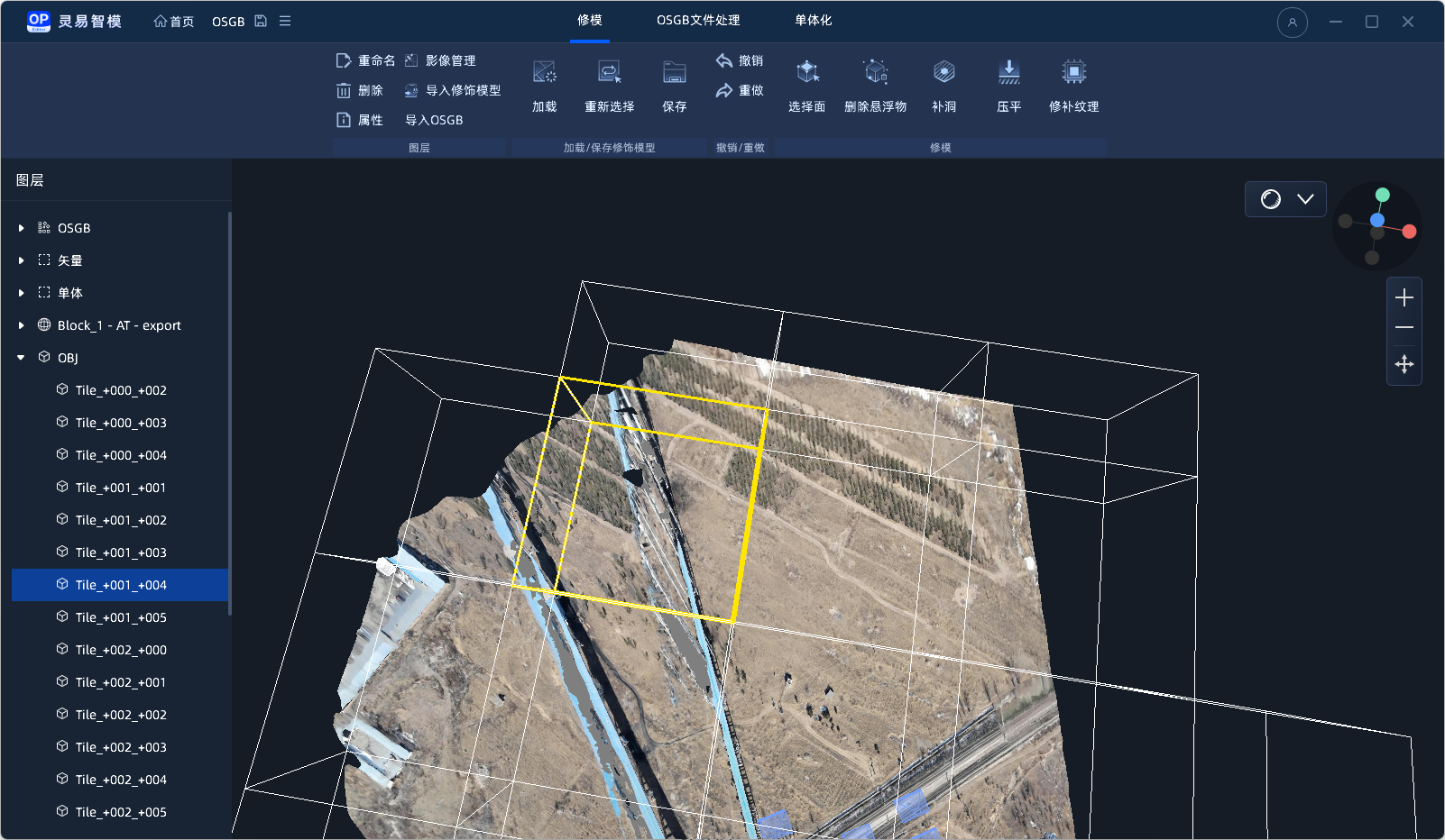Expand the Block_1 - AT - export node
The image size is (1445, 840).
click(x=21, y=325)
